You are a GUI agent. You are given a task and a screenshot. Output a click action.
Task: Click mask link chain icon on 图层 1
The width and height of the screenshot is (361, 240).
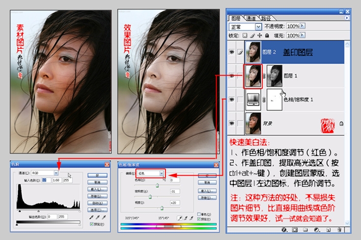tap(264, 76)
